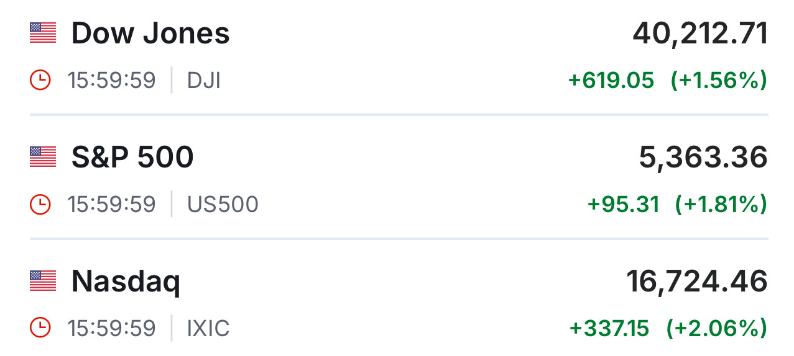Select the US500 ticker symbol

[223, 205]
